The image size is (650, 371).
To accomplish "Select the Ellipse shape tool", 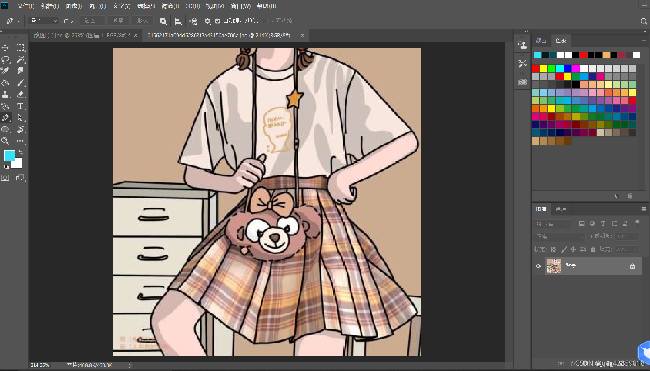I will [5, 130].
